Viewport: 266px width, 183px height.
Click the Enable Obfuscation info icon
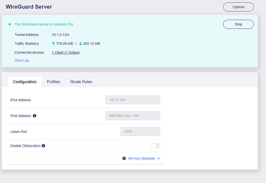(44, 146)
